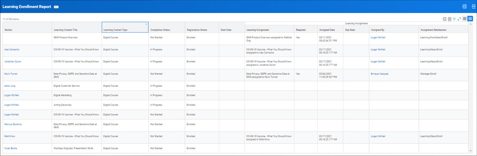Open worker link Matt Knox
This screenshot has width=477, height=156.
pyautogui.click(x=10, y=136)
